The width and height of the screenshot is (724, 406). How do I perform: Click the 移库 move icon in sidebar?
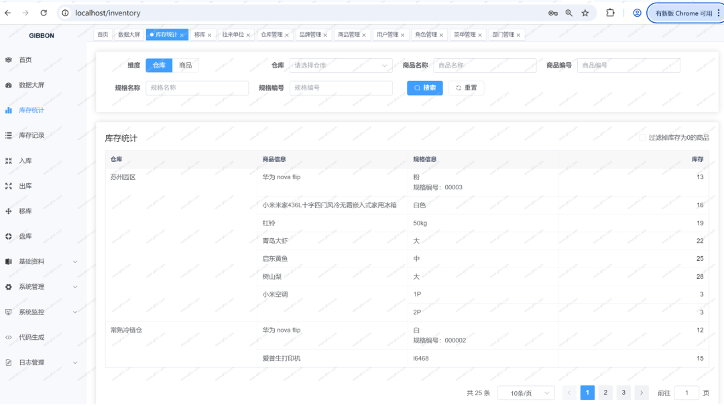pyautogui.click(x=8, y=211)
